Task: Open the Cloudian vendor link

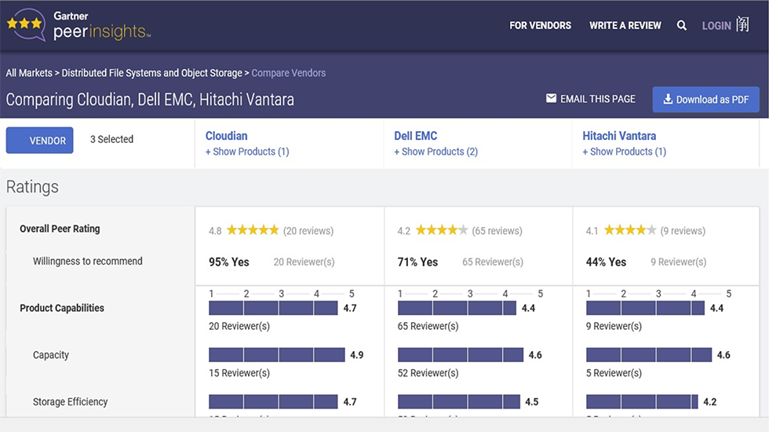Action: [x=226, y=136]
